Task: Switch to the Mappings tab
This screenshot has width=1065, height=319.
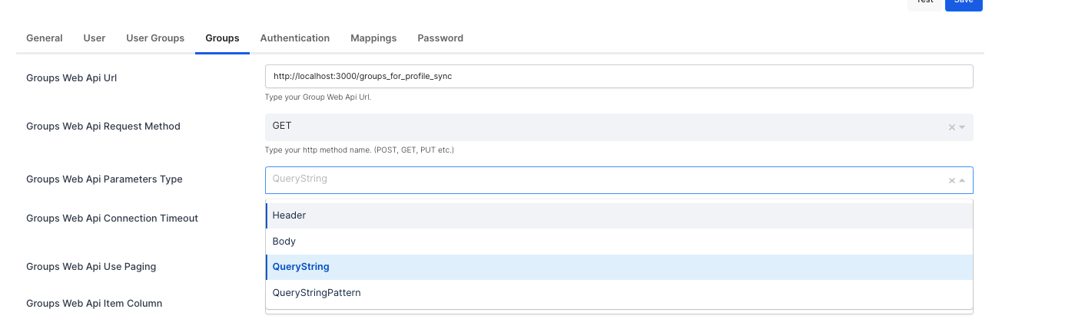Action: click(373, 38)
